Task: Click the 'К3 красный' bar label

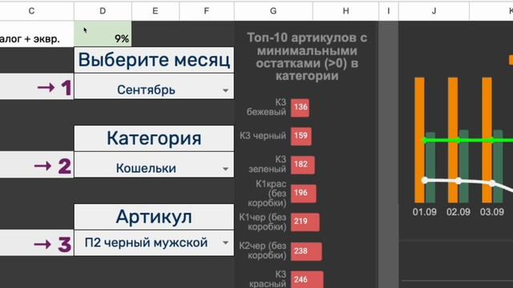Action: pyautogui.click(x=268, y=279)
